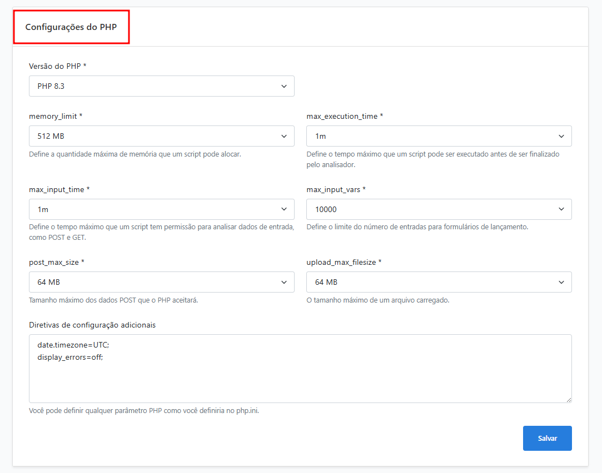Open the max_execution_time dropdown
This screenshot has width=602, height=473.
click(439, 136)
